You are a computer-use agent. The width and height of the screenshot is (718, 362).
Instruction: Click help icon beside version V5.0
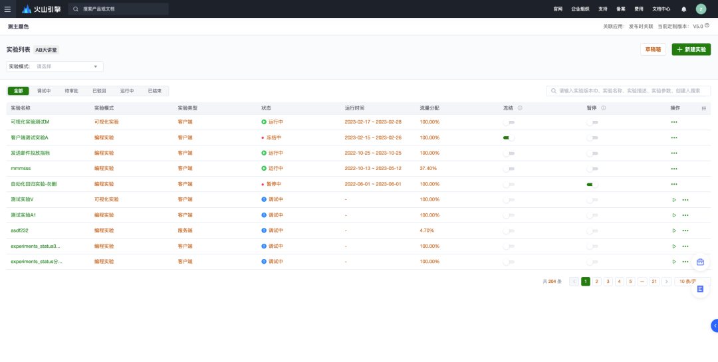[x=707, y=26]
